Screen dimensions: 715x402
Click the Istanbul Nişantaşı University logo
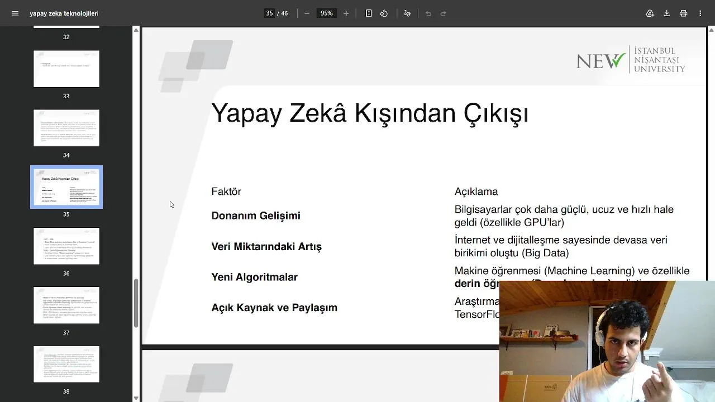(x=631, y=60)
